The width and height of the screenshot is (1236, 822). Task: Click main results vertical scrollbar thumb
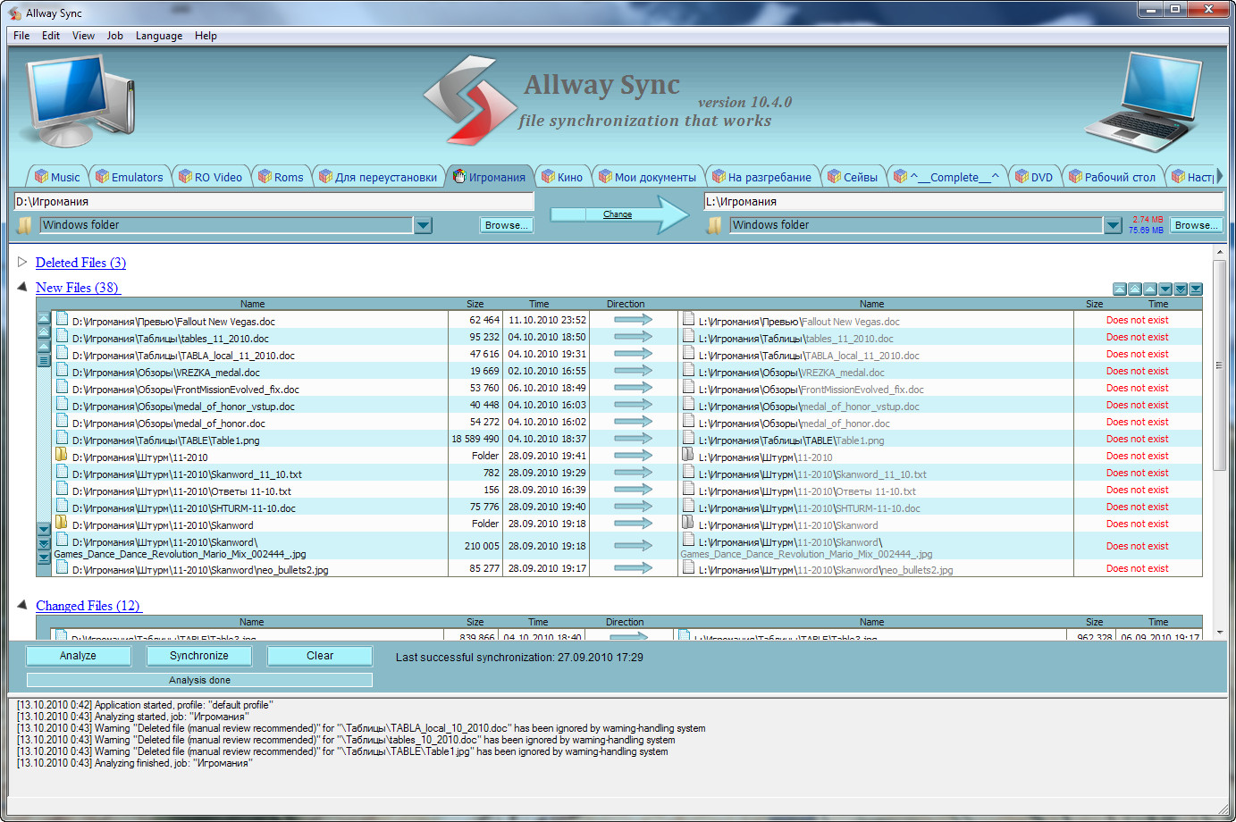tap(1219, 365)
